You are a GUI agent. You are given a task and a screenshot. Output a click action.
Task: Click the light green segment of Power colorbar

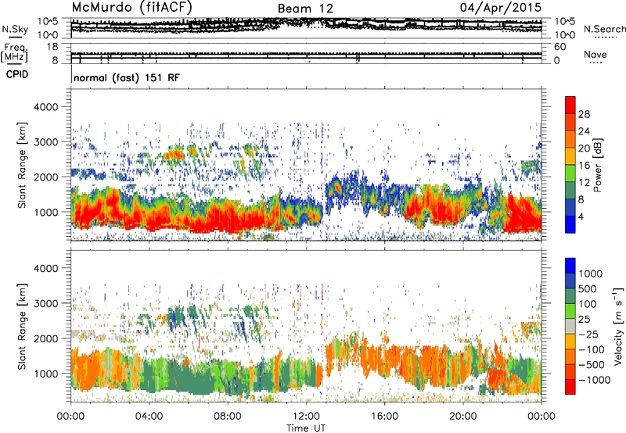point(570,174)
